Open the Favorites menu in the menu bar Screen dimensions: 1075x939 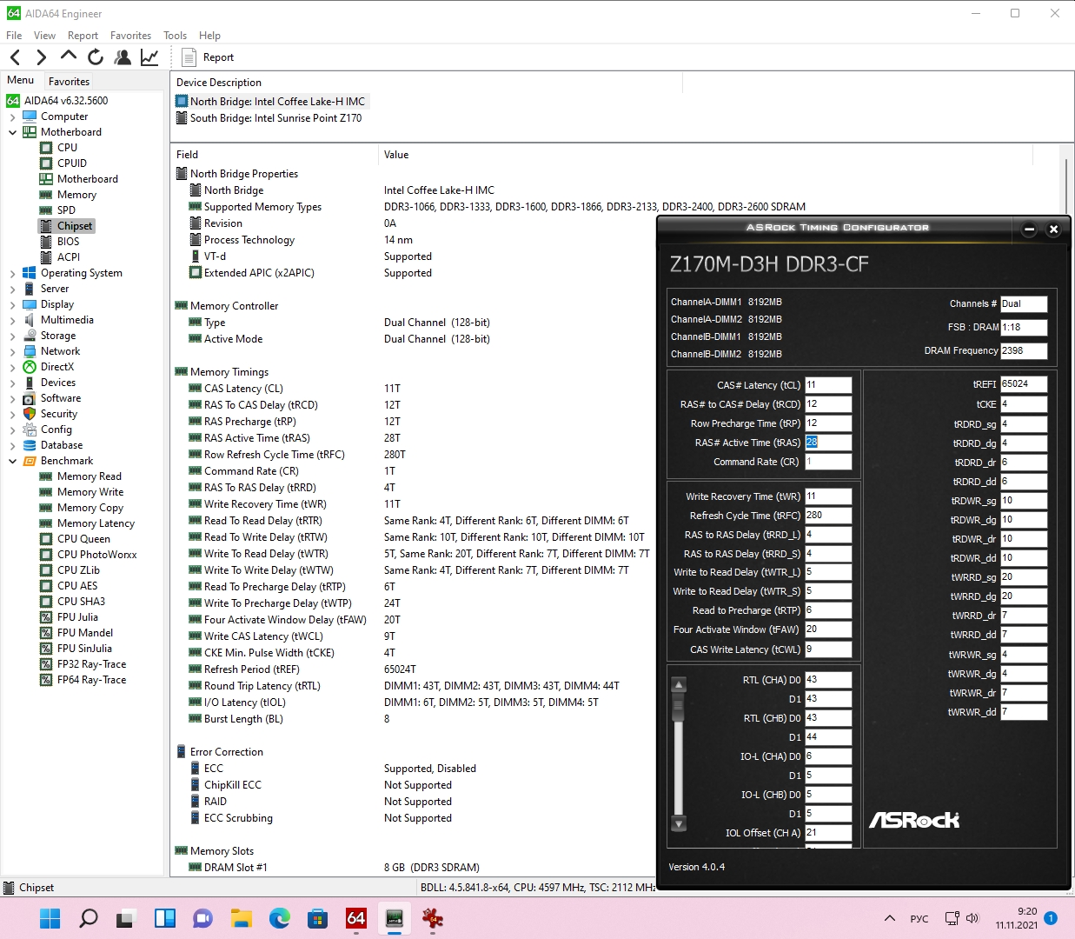click(x=130, y=36)
